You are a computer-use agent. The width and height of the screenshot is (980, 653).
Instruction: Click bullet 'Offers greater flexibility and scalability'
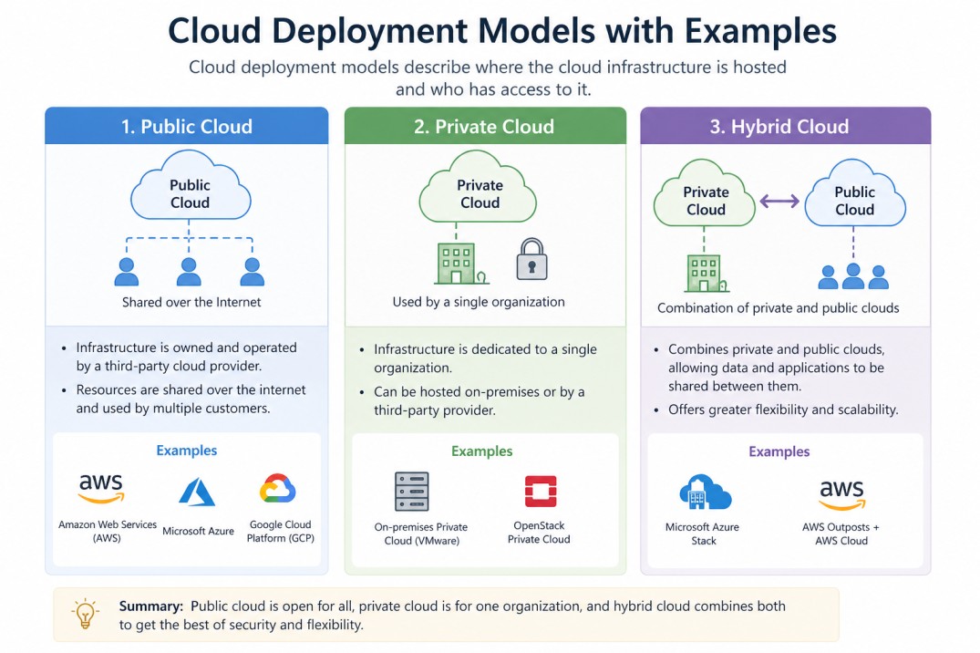click(783, 409)
